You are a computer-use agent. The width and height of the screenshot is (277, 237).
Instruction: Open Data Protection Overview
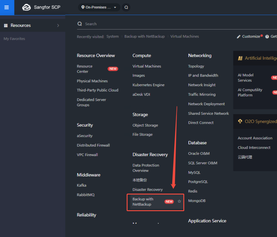[x=146, y=168]
